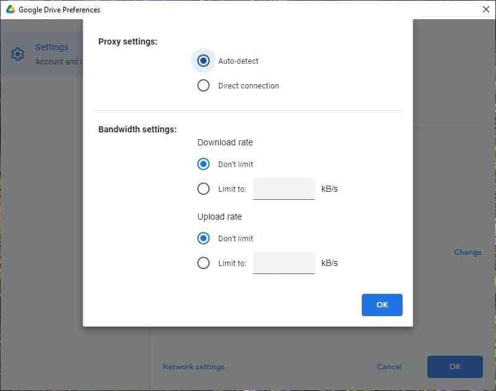Screen dimensions: 496x391
Task: Enable Limit to for Upload rate
Action: click(203, 263)
